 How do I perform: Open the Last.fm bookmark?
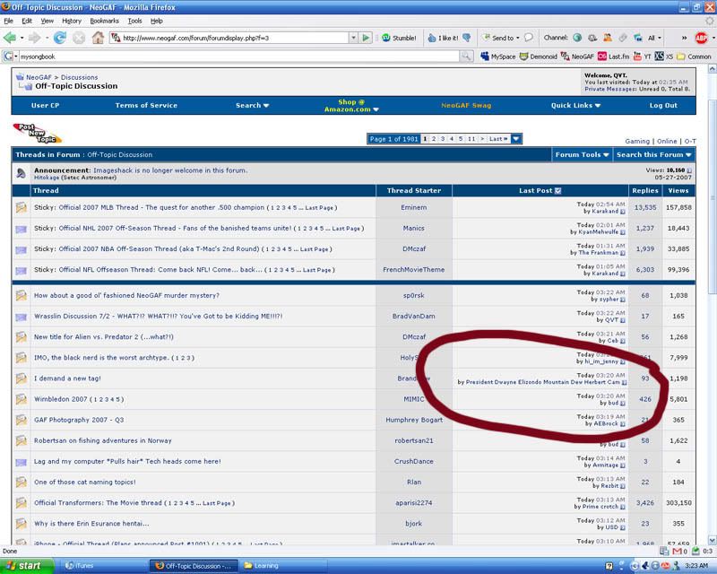click(x=613, y=57)
